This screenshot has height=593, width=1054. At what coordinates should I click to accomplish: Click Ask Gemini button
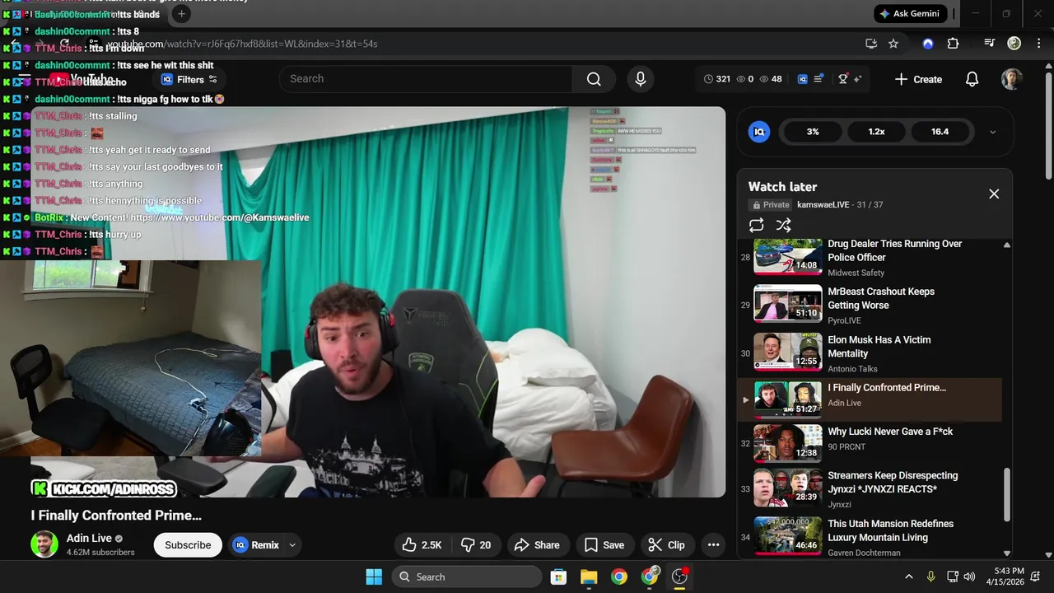click(x=910, y=14)
